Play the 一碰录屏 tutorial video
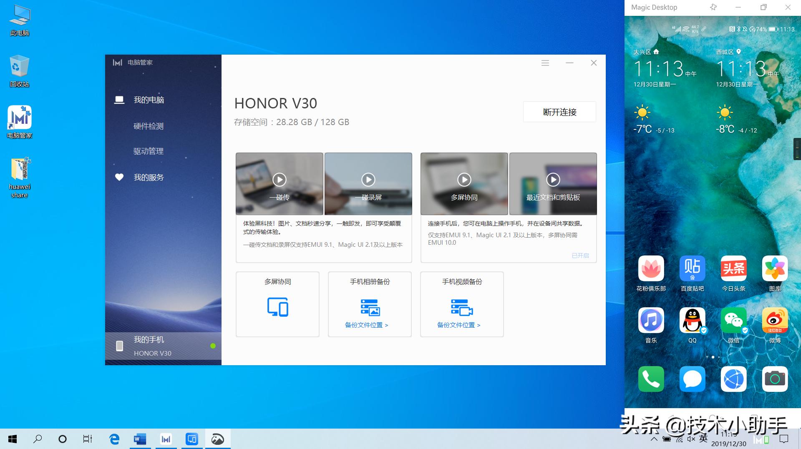 click(368, 180)
